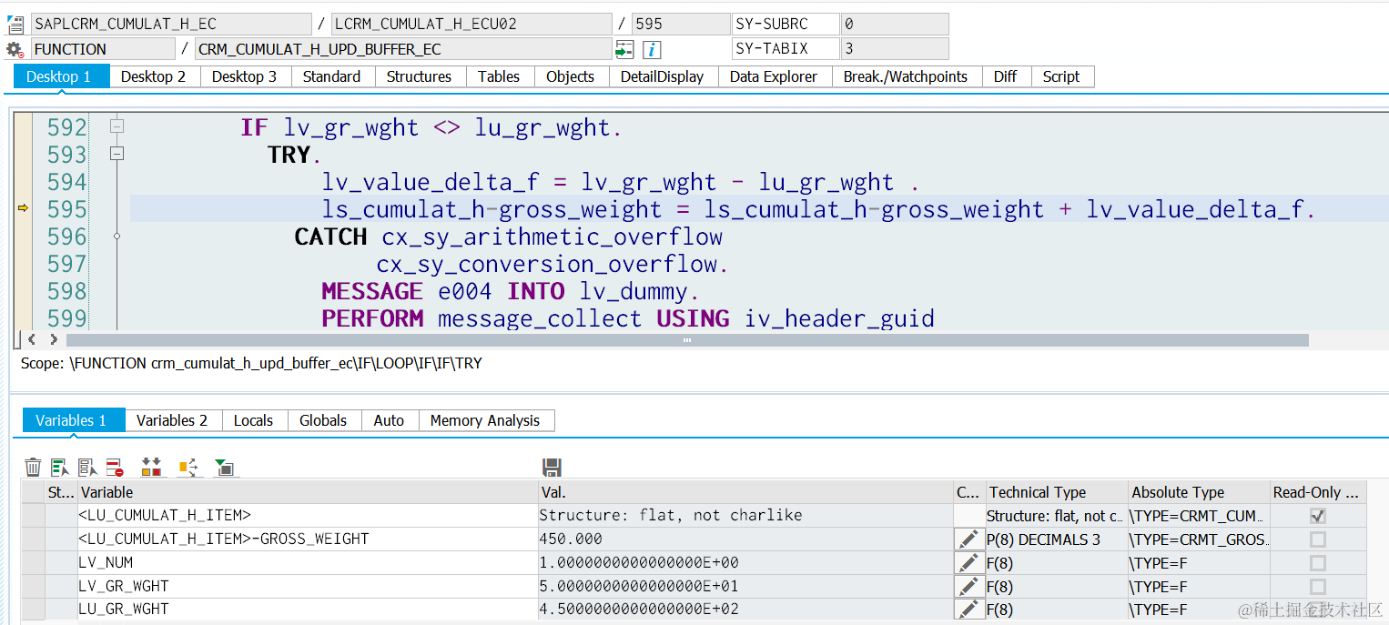This screenshot has height=625, width=1389.
Task: Toggle Read-Only checkbox for LV_NUM row
Action: pyautogui.click(x=1317, y=563)
